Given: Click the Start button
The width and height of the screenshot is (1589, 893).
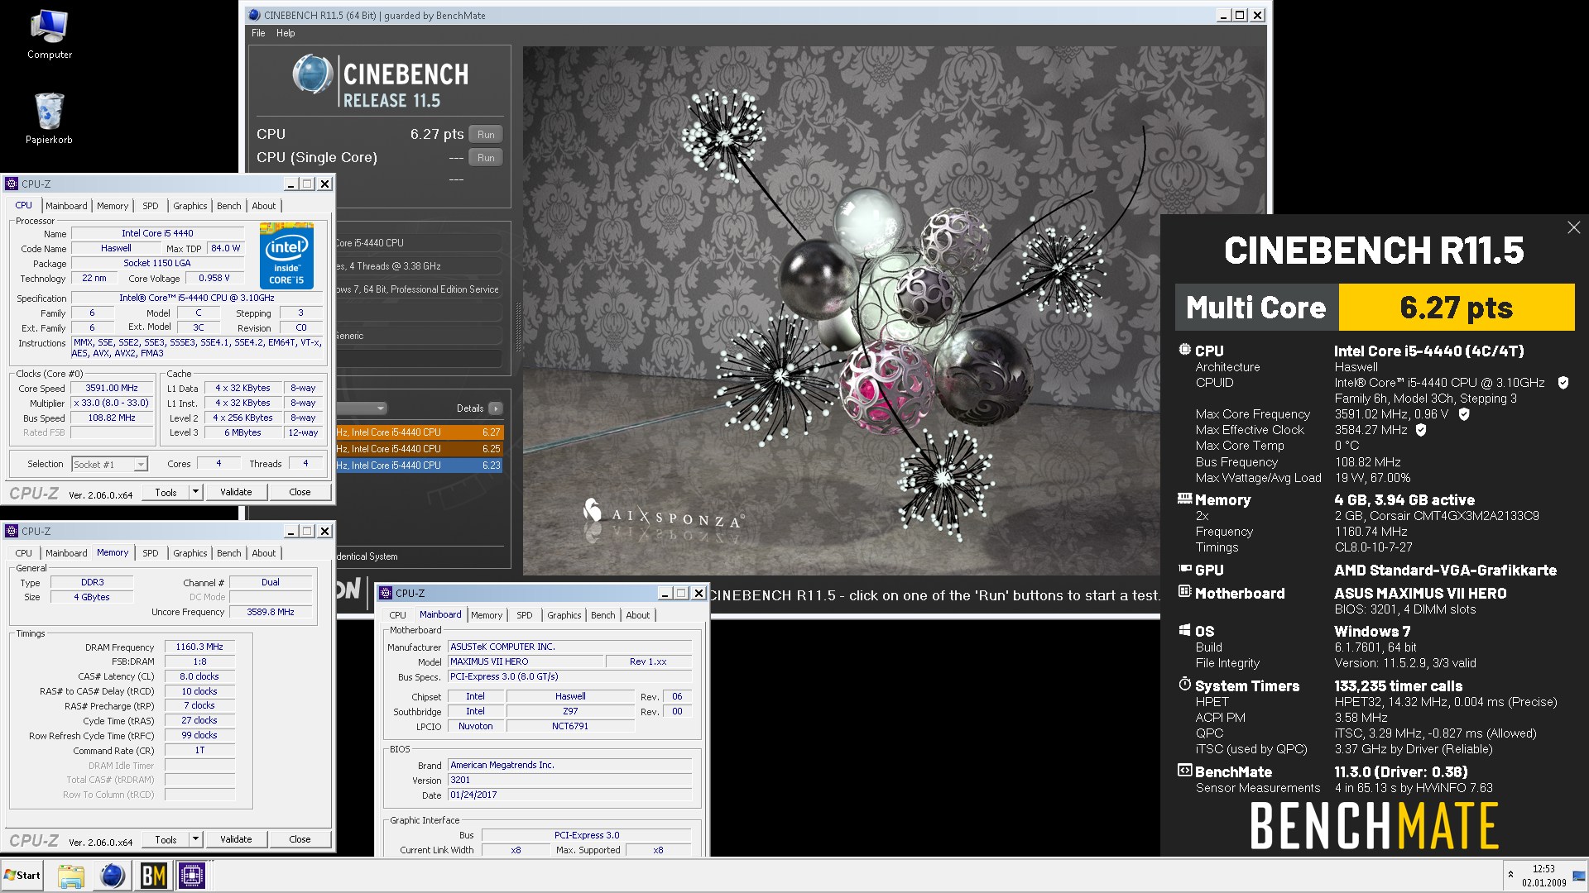Looking at the screenshot, I should tap(22, 876).
